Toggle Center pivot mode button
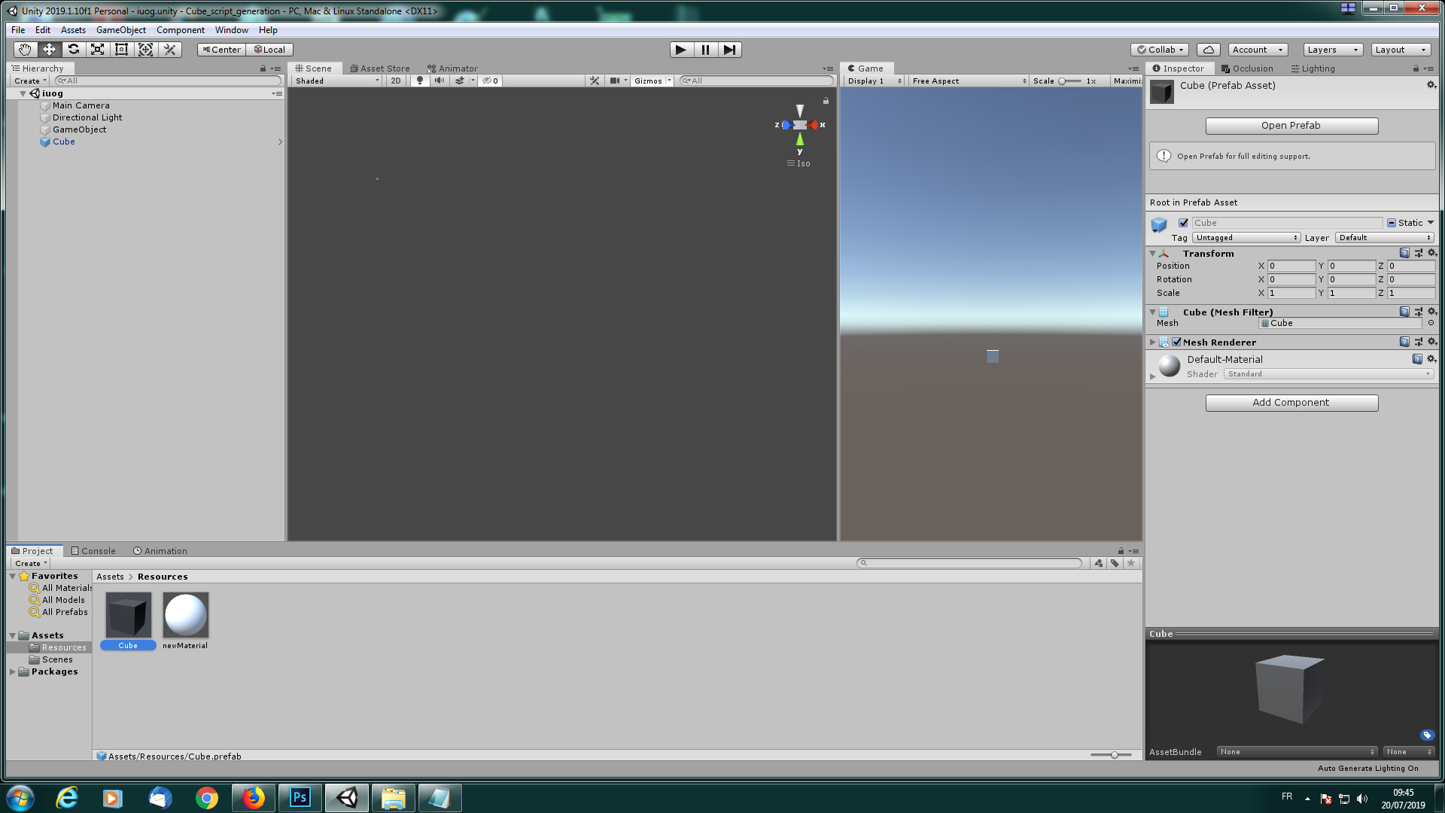 [x=221, y=50]
